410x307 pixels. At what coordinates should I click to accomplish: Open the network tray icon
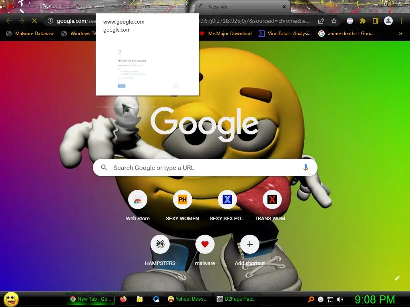[330, 299]
